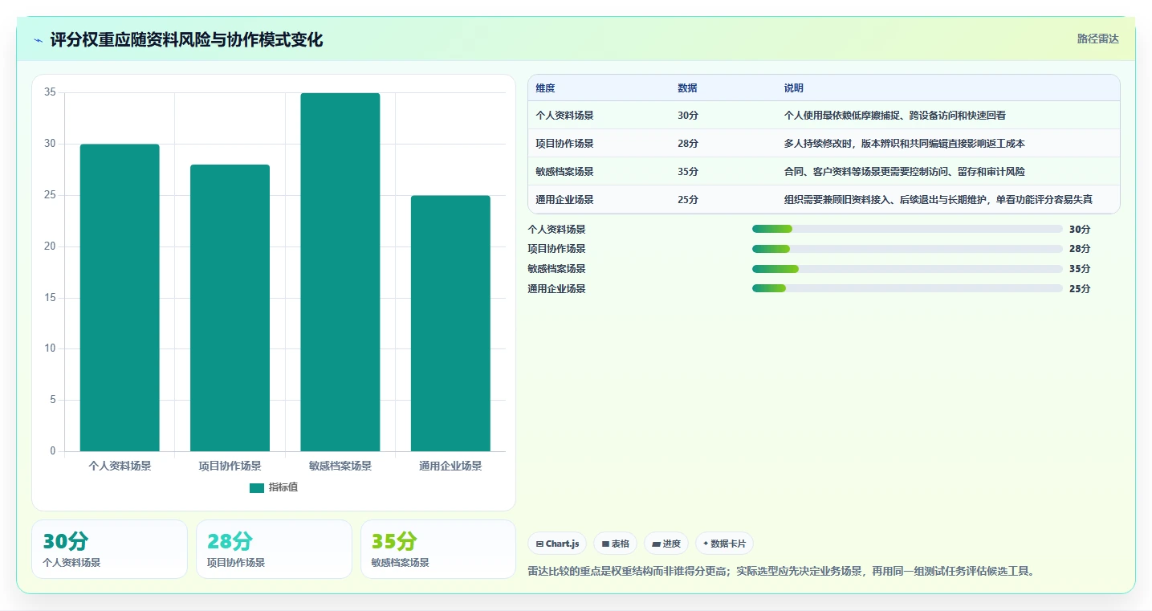This screenshot has height=611, width=1152.
Task: Click the 进度 chip
Action: click(666, 544)
